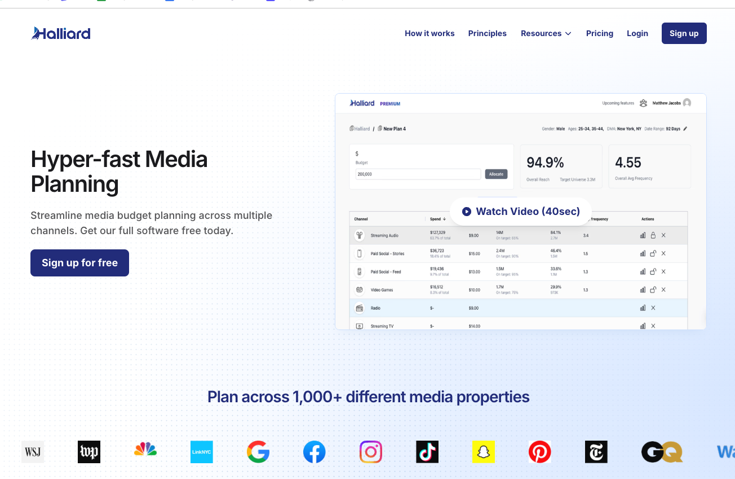Image resolution: width=735 pixels, height=479 pixels.
Task: Click the Channel column header
Action: (x=361, y=219)
